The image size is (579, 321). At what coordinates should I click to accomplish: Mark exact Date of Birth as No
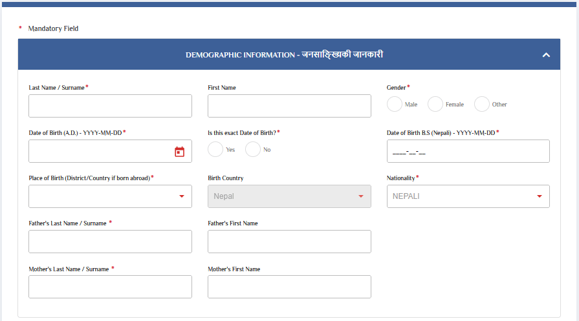253,149
